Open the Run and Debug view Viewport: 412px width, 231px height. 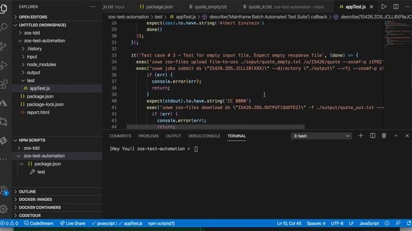(x=4, y=65)
